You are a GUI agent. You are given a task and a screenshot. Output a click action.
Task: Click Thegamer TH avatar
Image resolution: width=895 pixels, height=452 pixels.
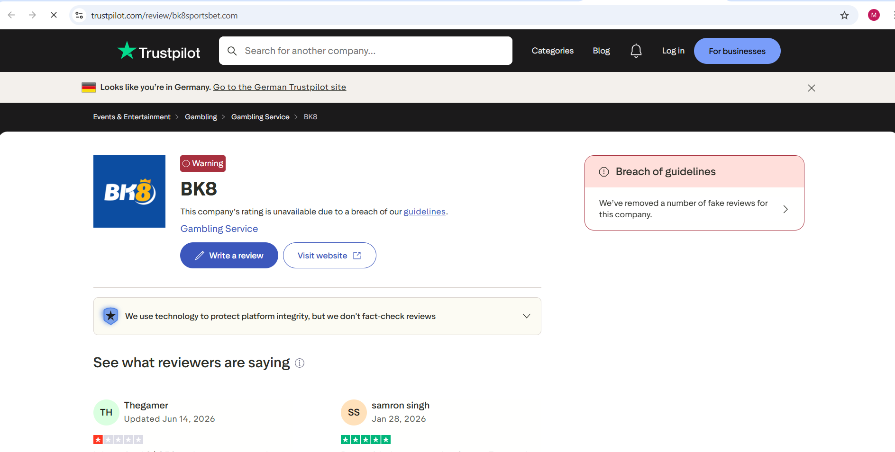(x=106, y=412)
